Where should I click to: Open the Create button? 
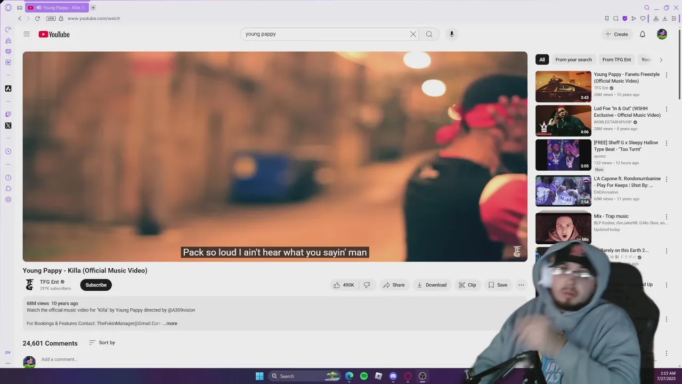[x=616, y=34]
